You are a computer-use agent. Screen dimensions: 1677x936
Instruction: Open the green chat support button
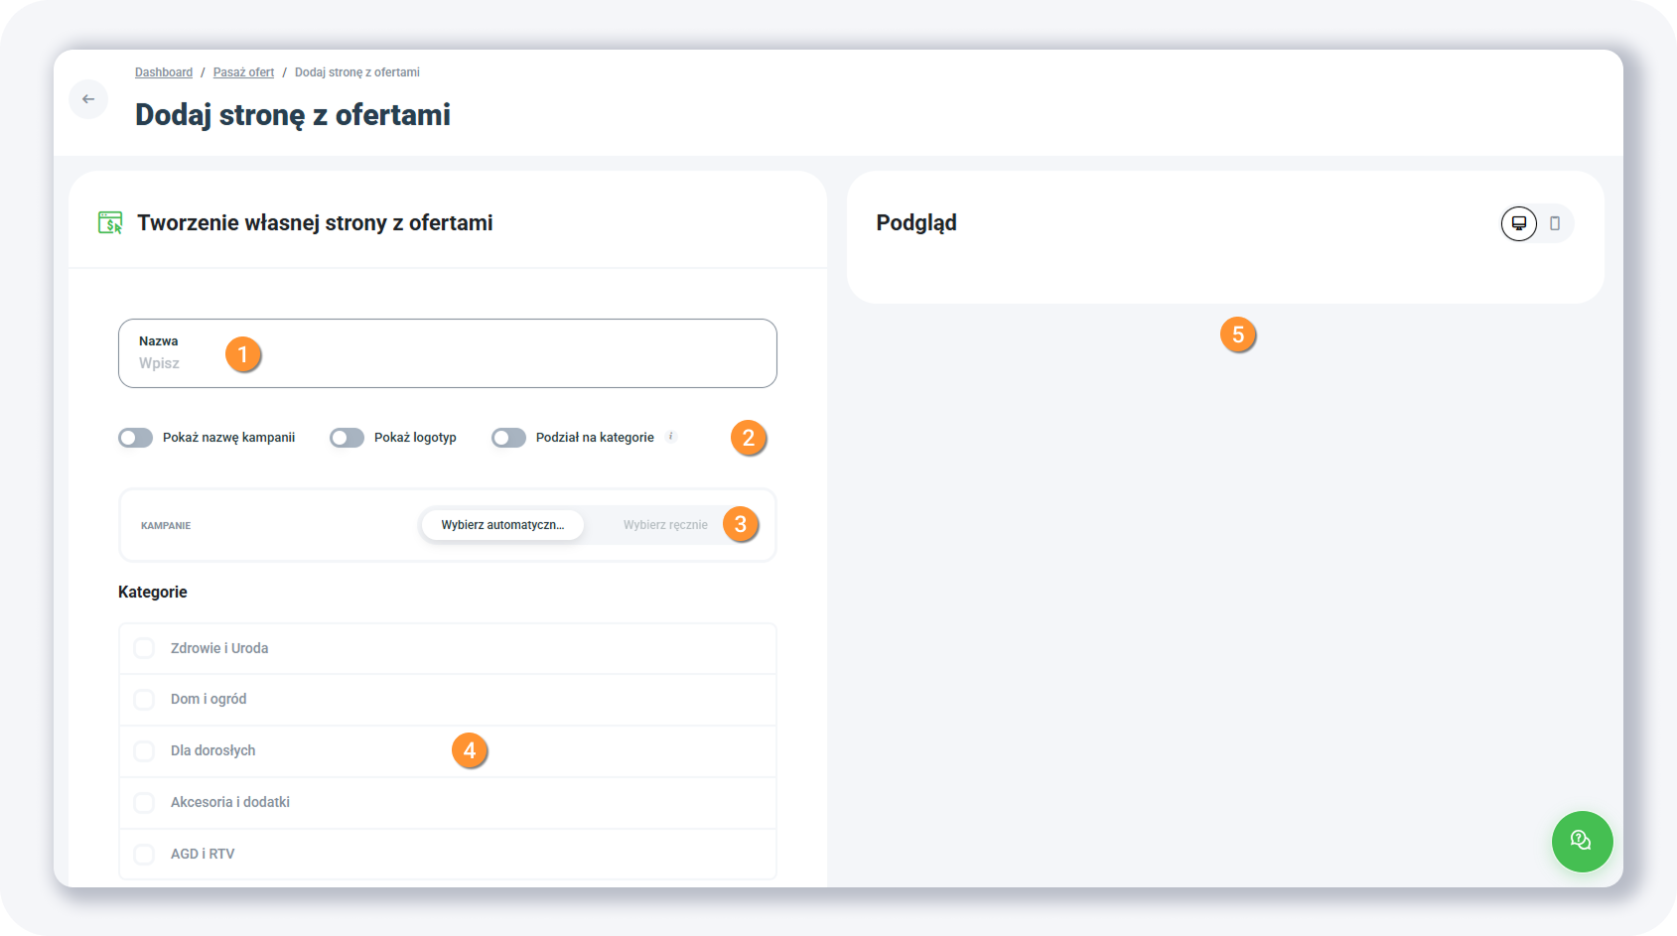tap(1582, 842)
